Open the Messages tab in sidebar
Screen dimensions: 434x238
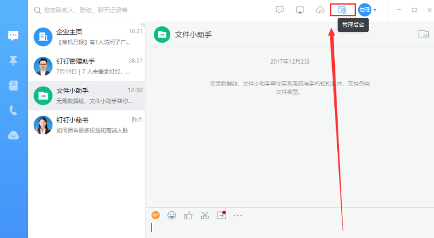[x=13, y=36]
